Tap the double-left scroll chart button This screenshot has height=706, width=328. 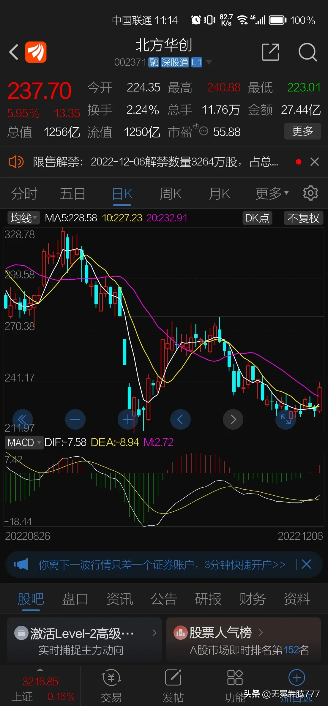coord(23,419)
